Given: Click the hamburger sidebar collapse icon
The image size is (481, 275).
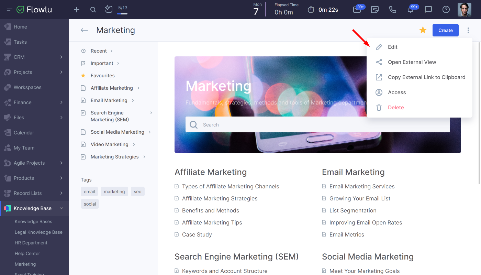Looking at the screenshot, I should click(9, 10).
